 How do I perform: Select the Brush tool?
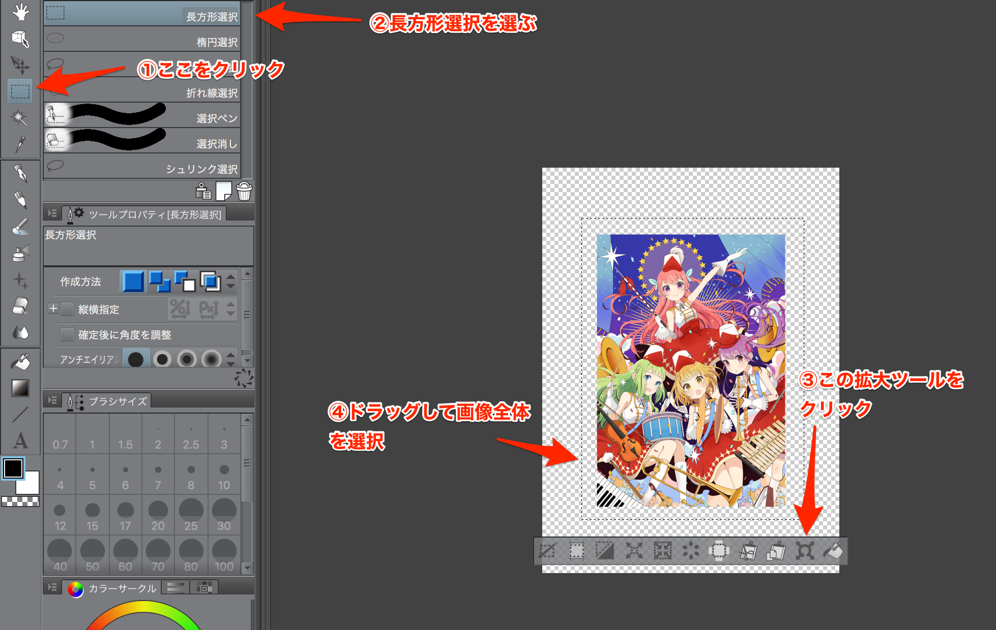coord(20,227)
